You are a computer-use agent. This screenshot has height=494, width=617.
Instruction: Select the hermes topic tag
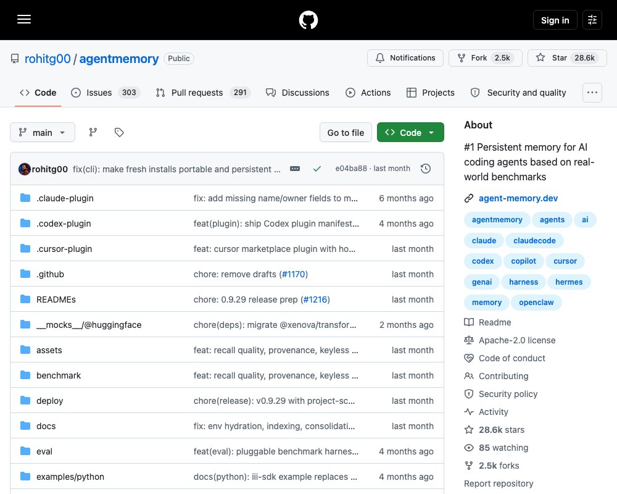[x=569, y=282]
